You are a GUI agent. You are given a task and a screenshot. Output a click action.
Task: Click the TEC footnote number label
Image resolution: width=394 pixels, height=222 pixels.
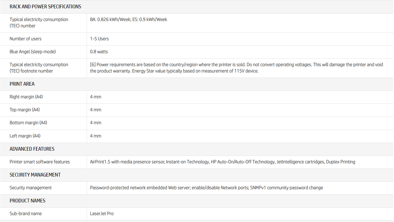pos(39,68)
